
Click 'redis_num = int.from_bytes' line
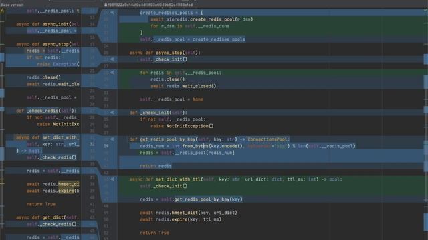[x=248, y=146]
